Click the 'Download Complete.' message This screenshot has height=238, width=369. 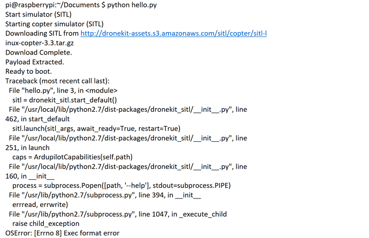coord(39,52)
